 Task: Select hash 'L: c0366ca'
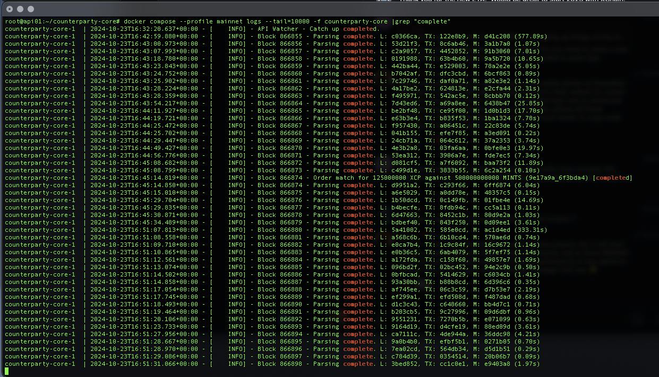400,36
